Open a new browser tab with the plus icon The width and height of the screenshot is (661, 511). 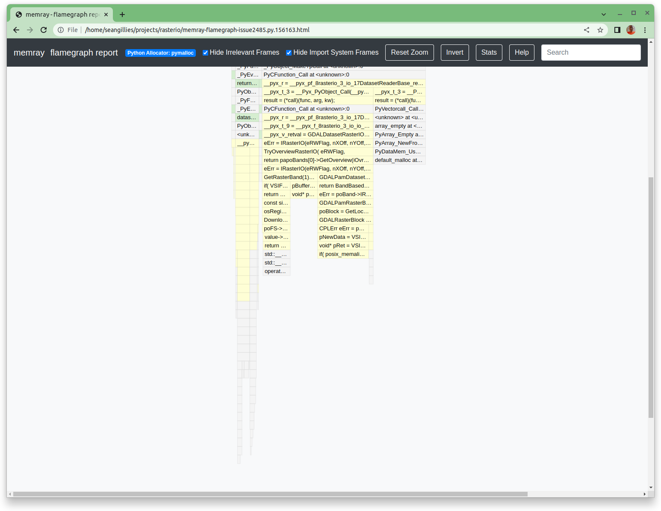point(122,14)
